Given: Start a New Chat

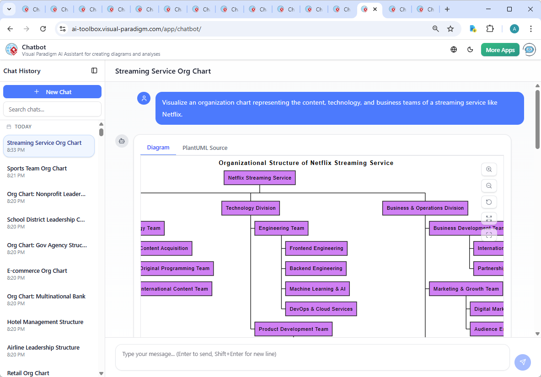Looking at the screenshot, I should click(52, 92).
